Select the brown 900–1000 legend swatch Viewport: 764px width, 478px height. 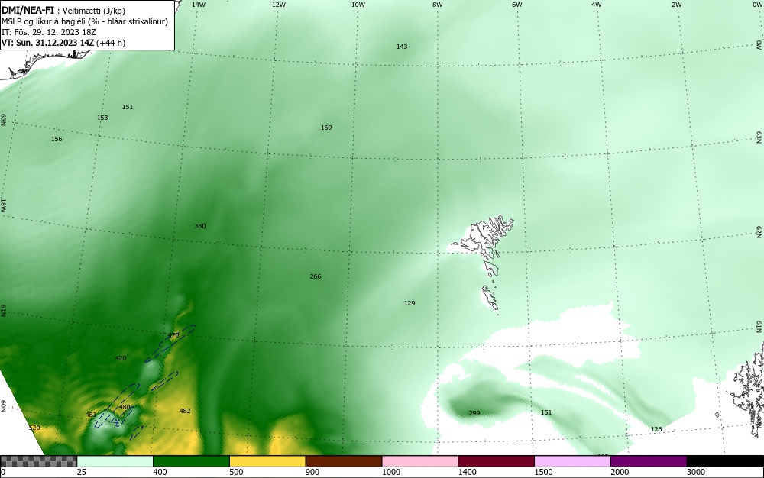pyautogui.click(x=344, y=461)
